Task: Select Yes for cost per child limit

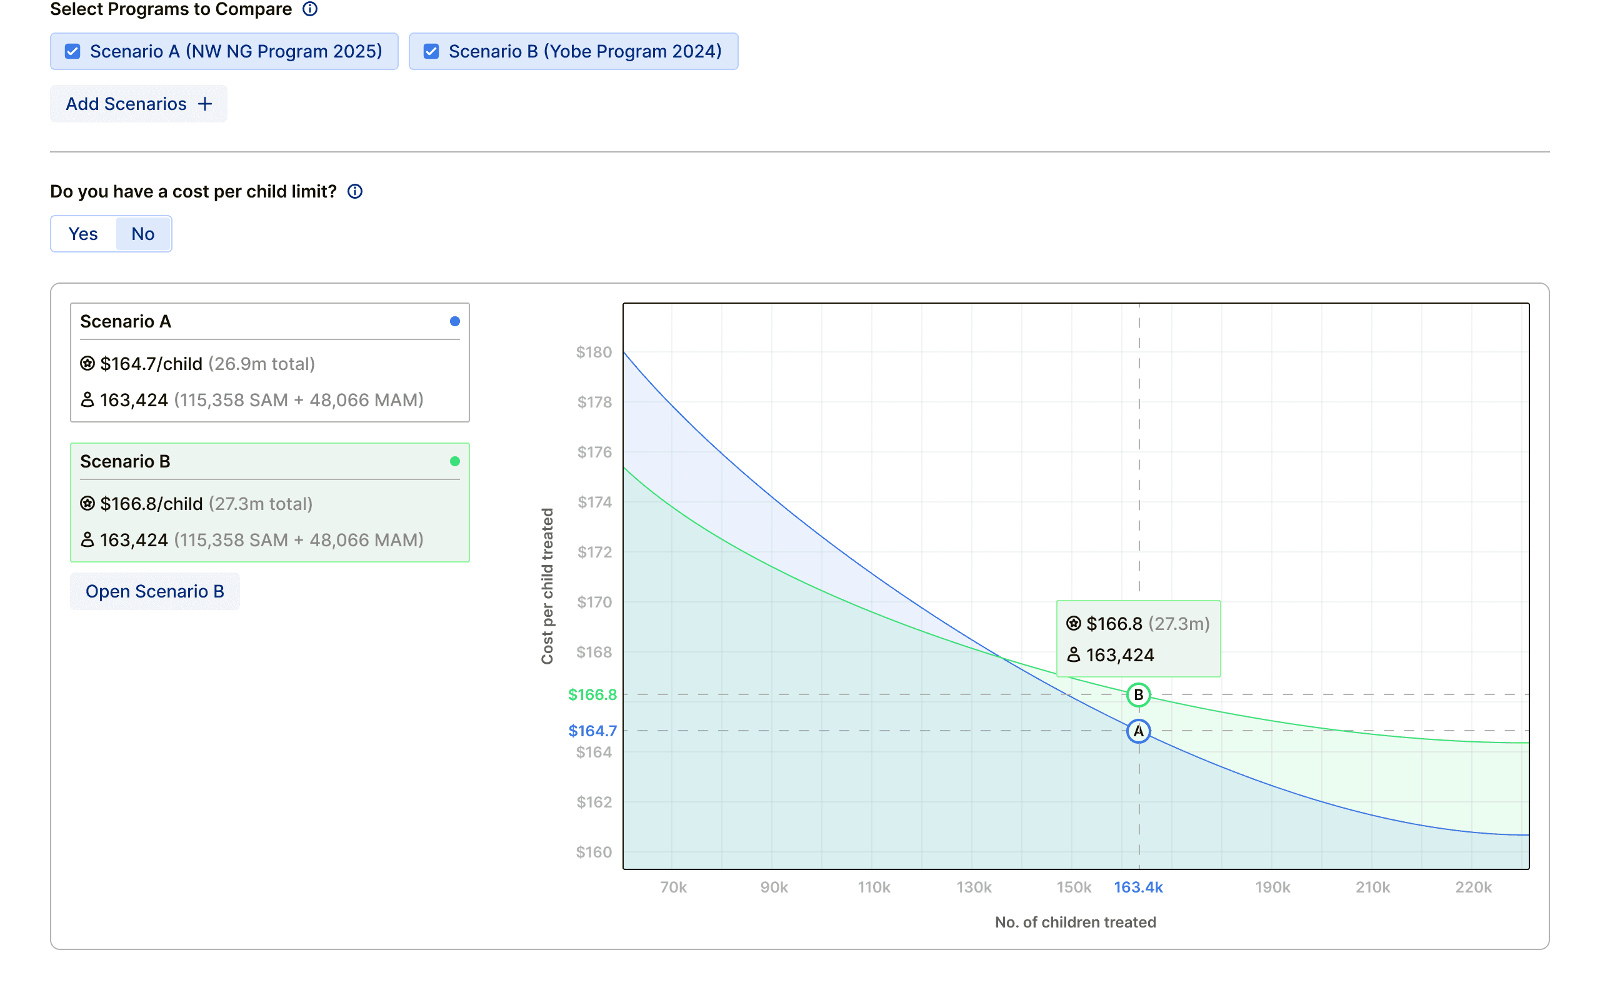Action: pyautogui.click(x=83, y=234)
